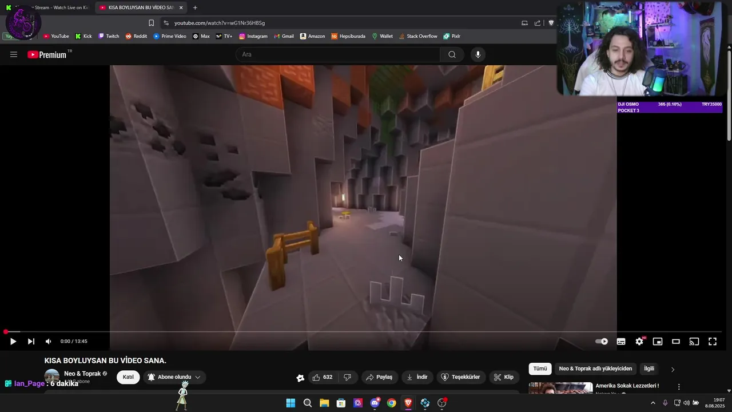Enter fullscreen mode

click(713, 342)
